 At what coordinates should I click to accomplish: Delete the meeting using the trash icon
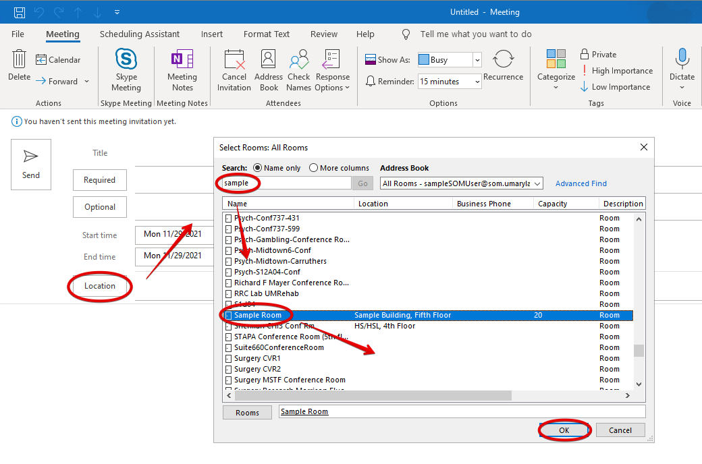point(19,60)
